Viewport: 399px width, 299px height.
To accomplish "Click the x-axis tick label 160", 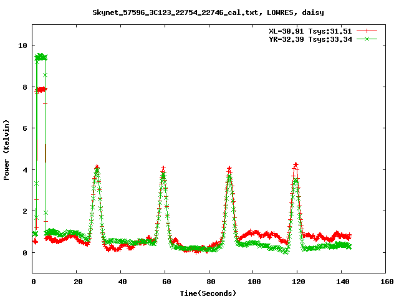I will tap(387, 282).
